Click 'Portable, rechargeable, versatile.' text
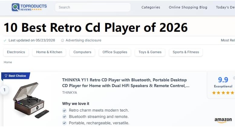235x127 pixels. coord(99,123)
